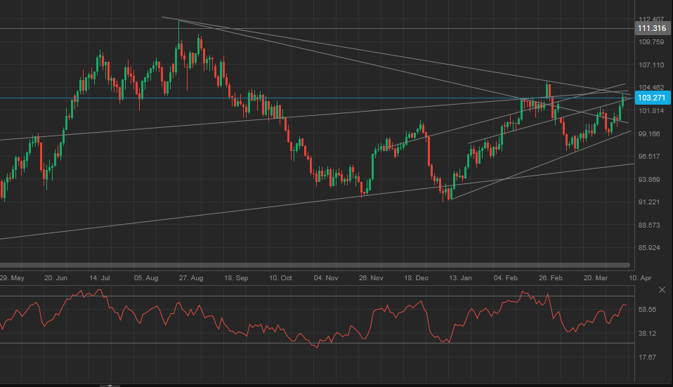673x387 pixels.
Task: Click the RSI 38.12 axis label
Action: point(647,334)
